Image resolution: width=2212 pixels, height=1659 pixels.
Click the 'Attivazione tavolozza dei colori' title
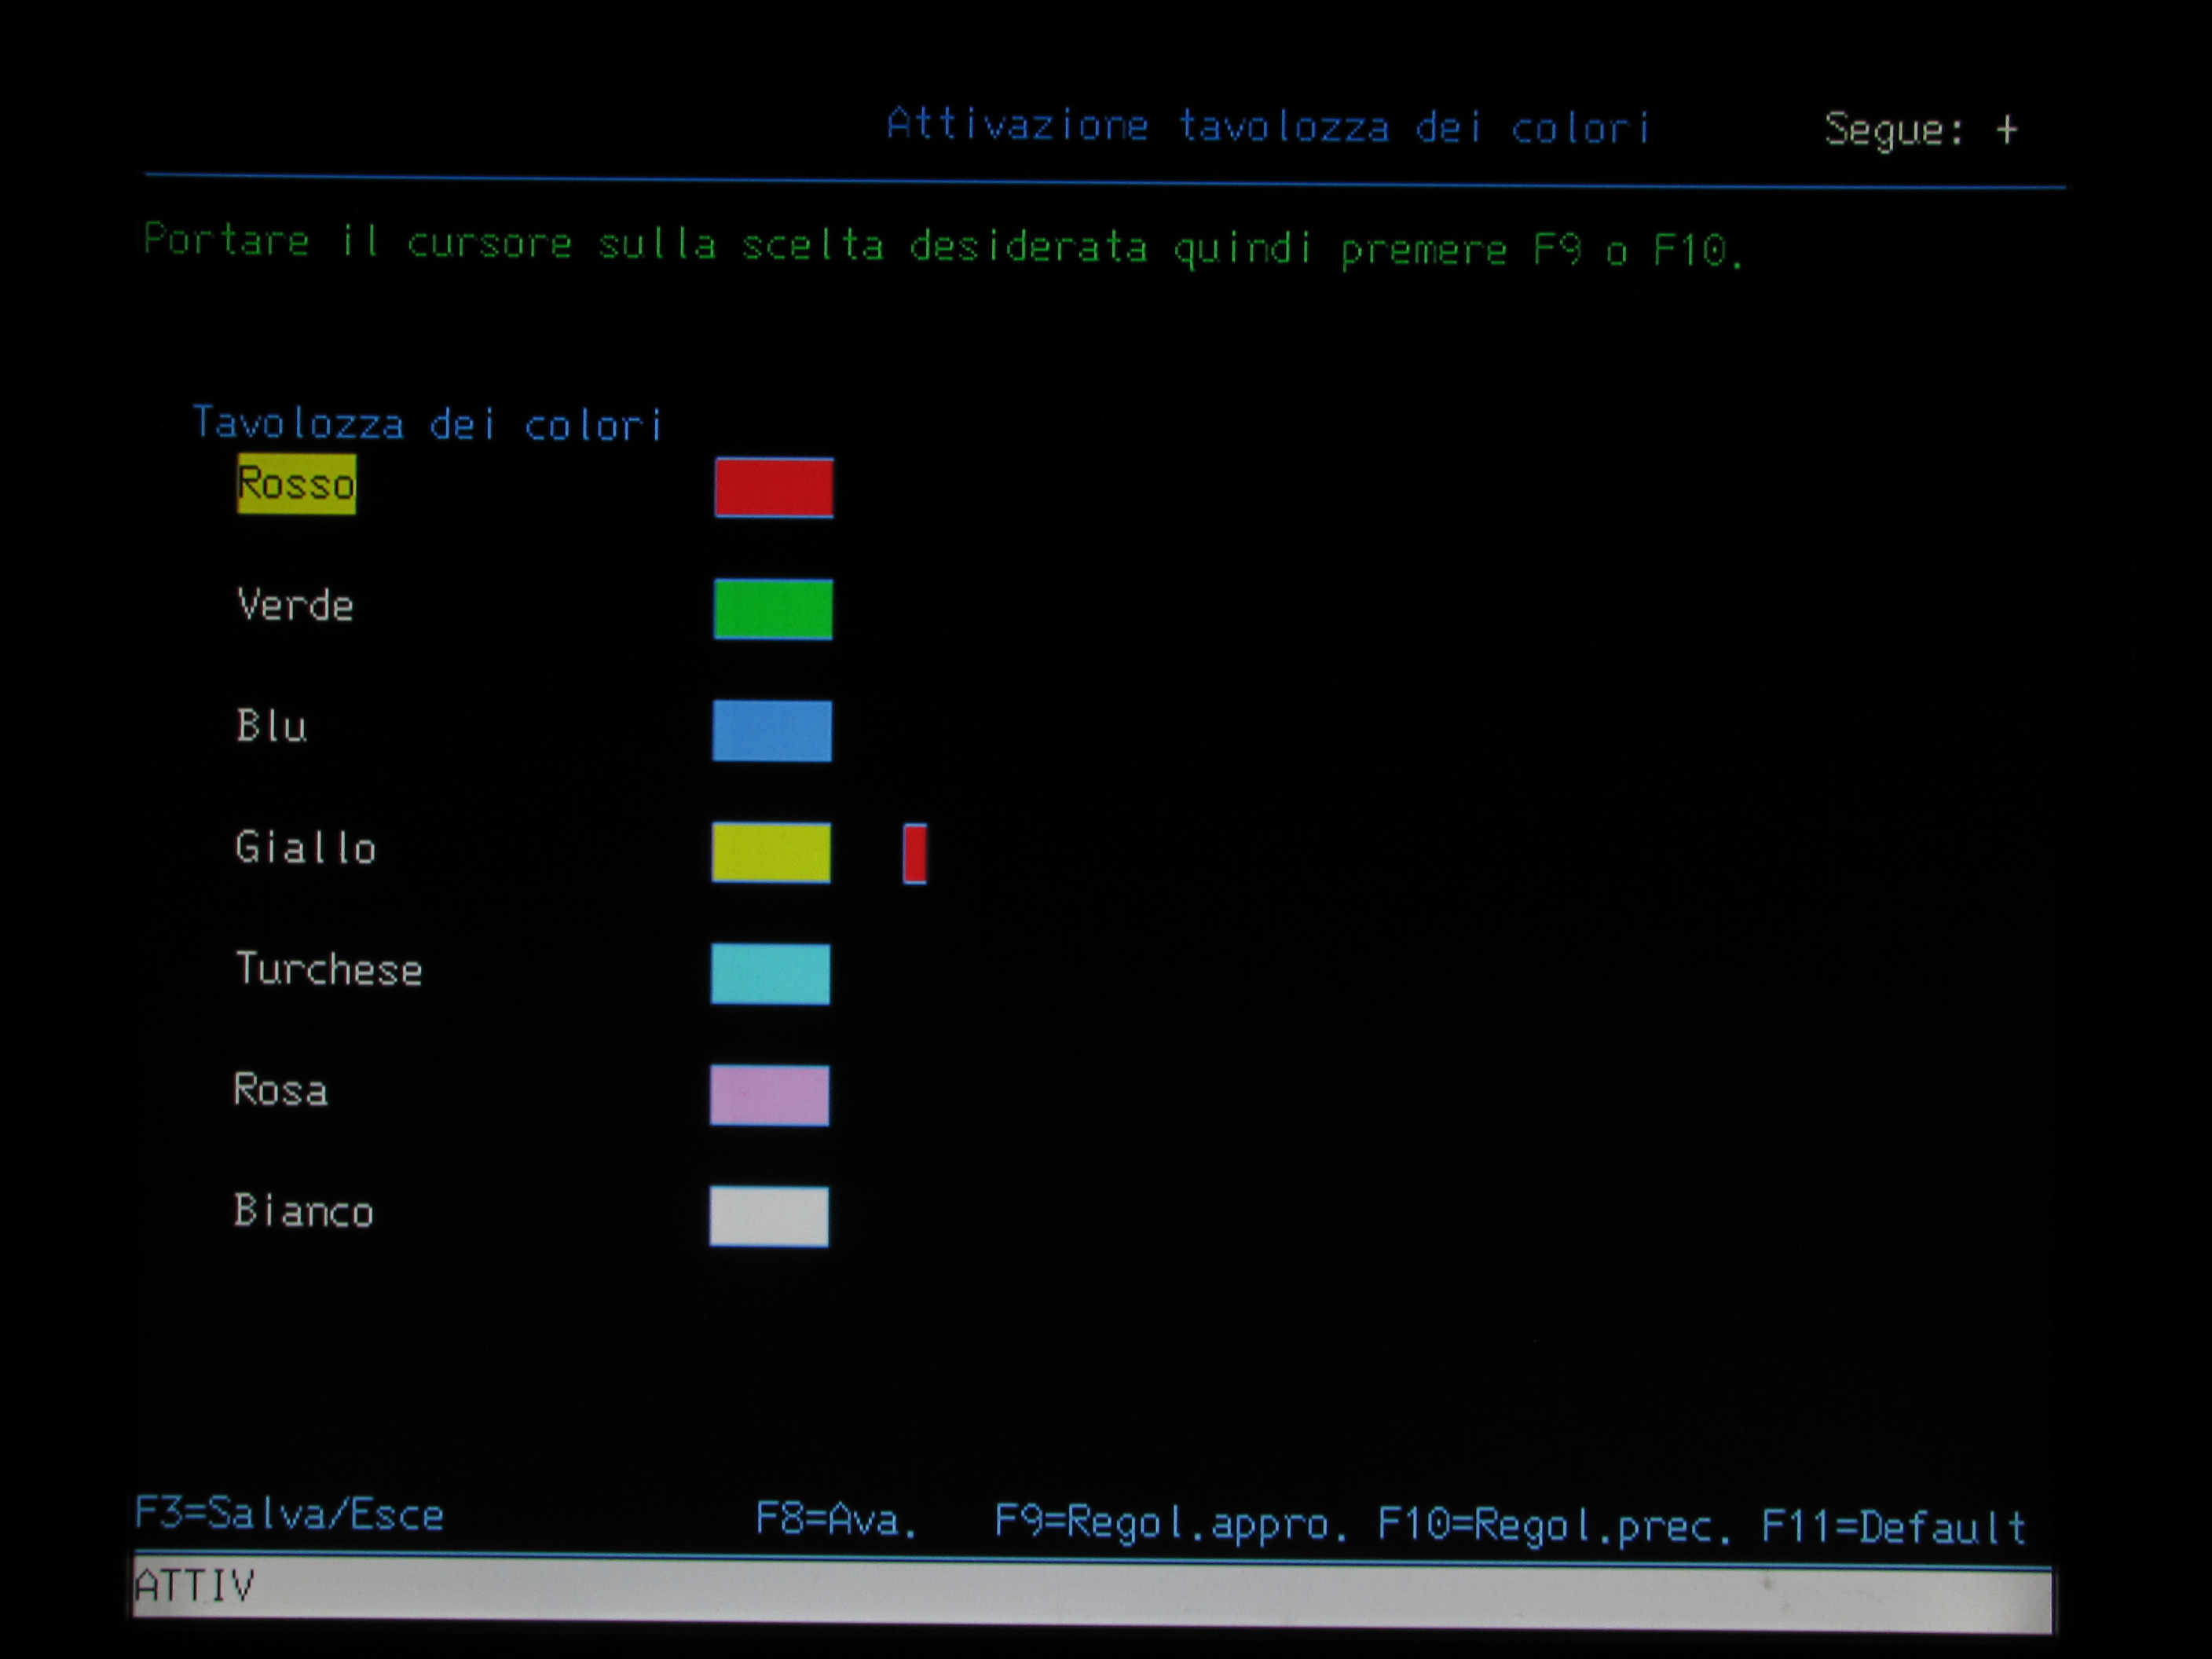pos(1268,126)
